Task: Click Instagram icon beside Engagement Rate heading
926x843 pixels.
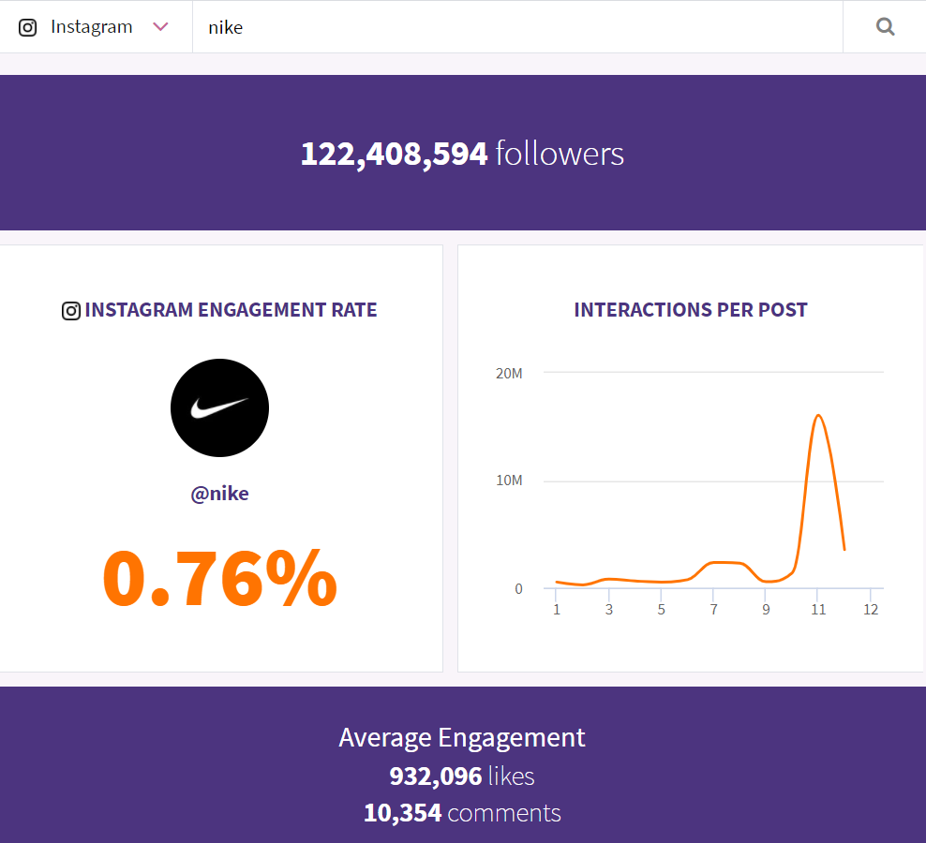Action: (71, 311)
